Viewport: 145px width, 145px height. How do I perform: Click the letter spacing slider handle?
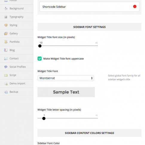(x=44, y=118)
